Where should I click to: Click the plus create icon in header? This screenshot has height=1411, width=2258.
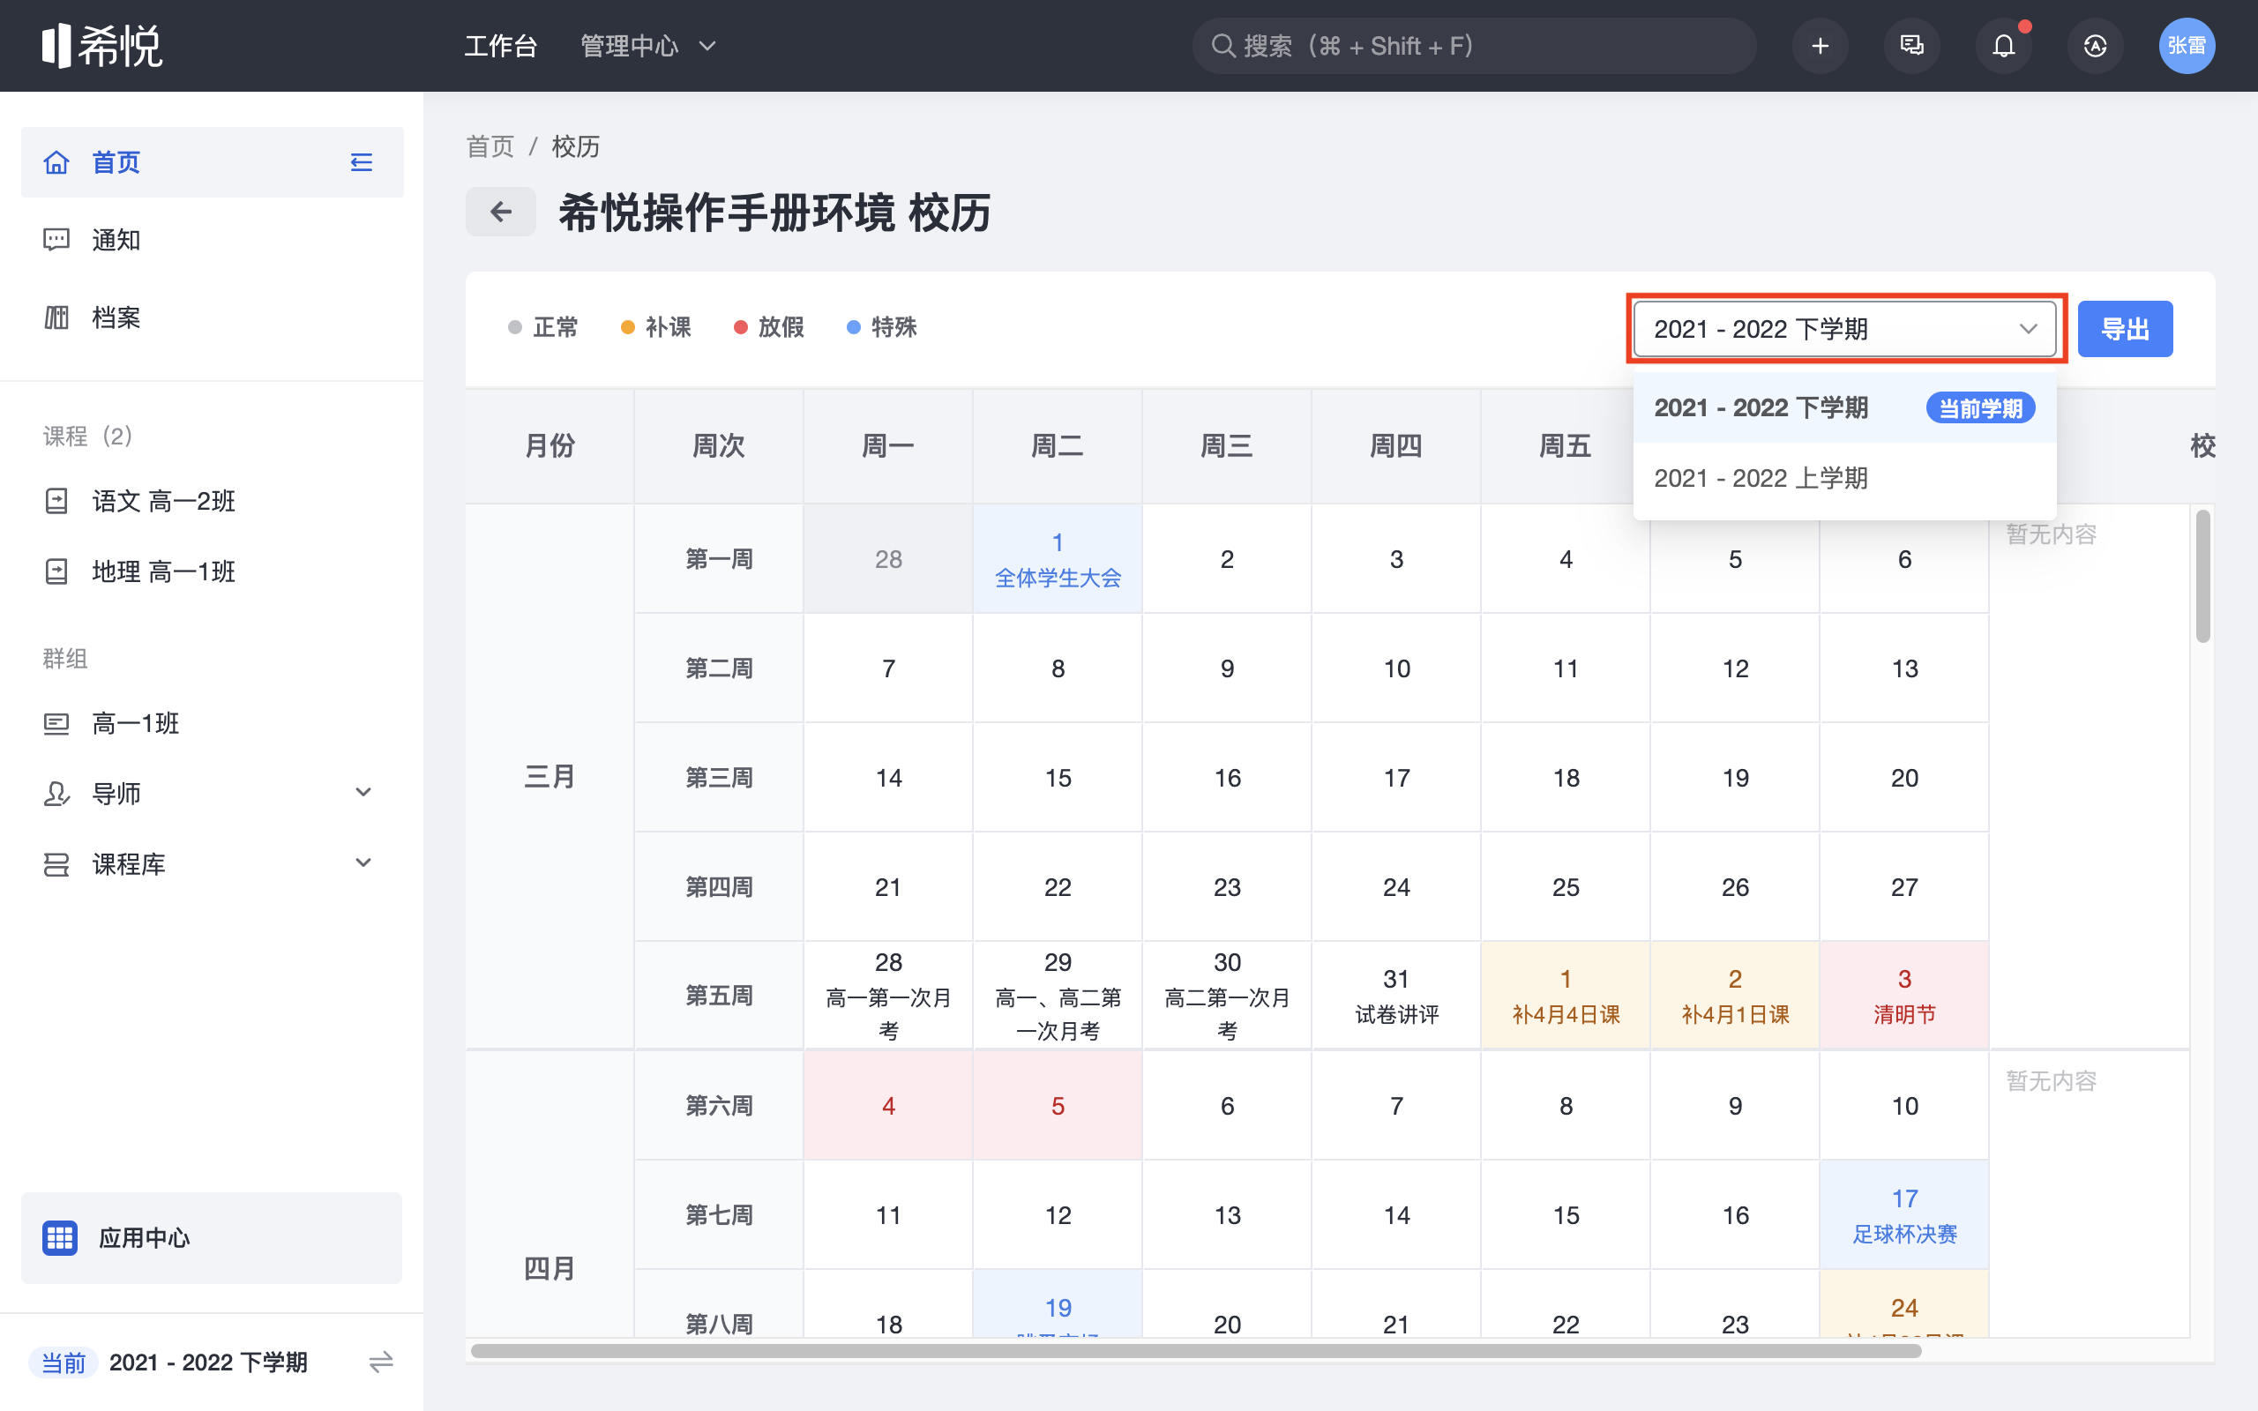[1820, 46]
